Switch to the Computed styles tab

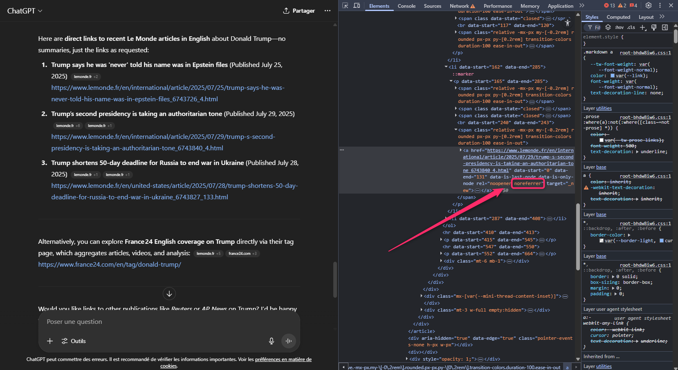pyautogui.click(x=618, y=17)
